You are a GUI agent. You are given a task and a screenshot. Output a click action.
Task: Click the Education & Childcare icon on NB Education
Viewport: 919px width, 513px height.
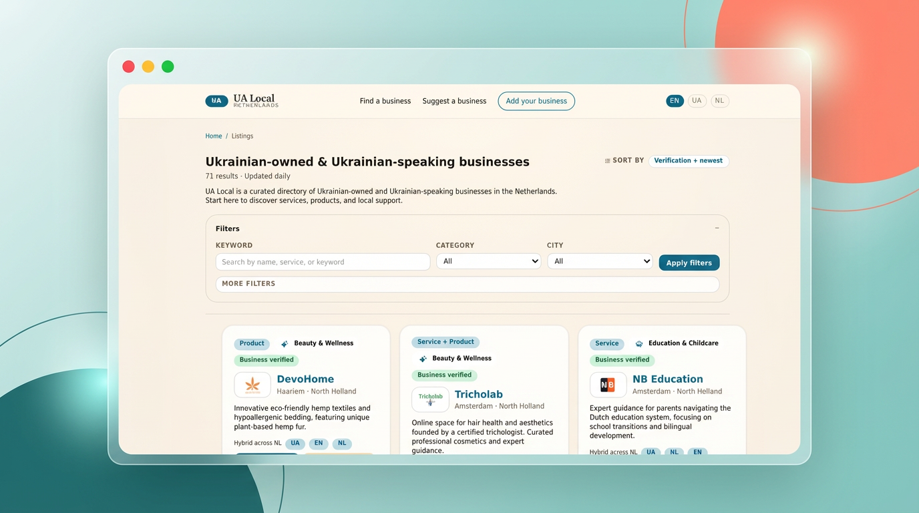(638, 343)
